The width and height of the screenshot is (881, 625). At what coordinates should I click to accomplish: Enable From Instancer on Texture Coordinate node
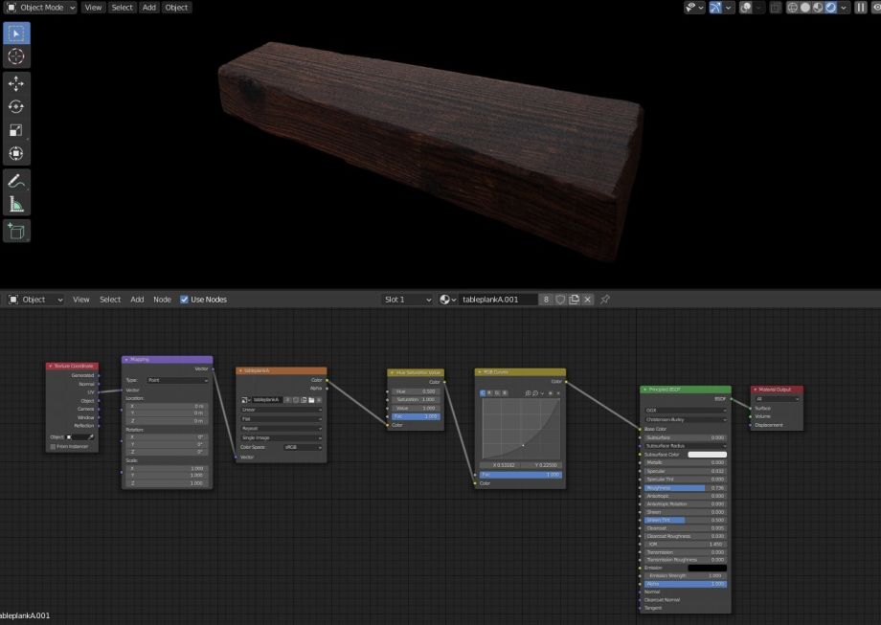click(53, 446)
